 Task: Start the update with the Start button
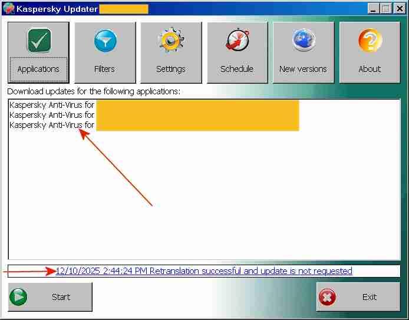coord(50,297)
